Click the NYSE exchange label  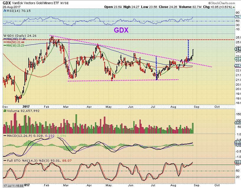[65, 3]
